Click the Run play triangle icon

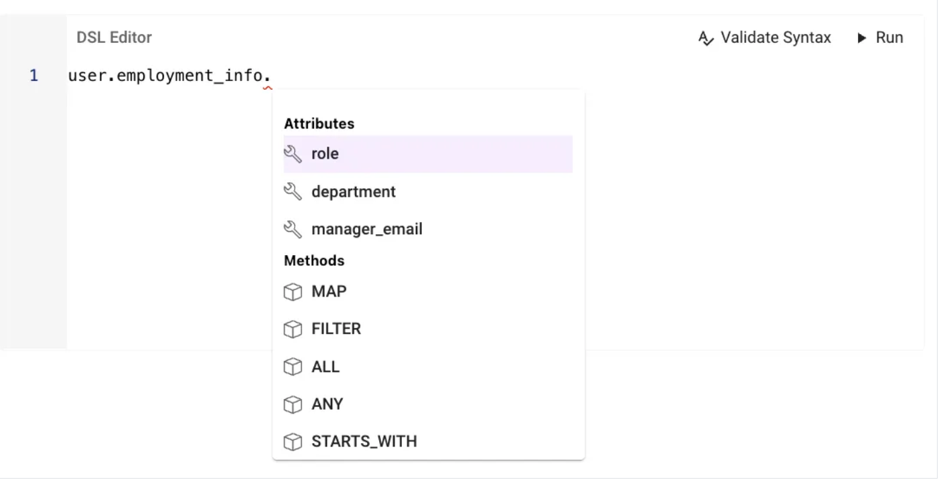point(862,38)
